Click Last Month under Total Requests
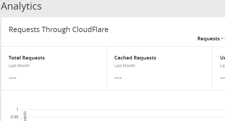 point(19,66)
